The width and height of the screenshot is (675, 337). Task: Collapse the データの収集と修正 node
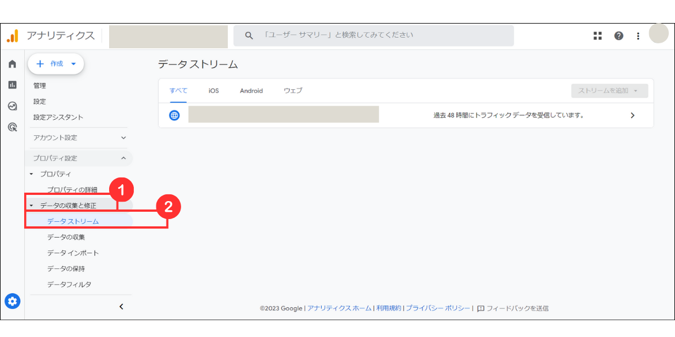click(31, 206)
